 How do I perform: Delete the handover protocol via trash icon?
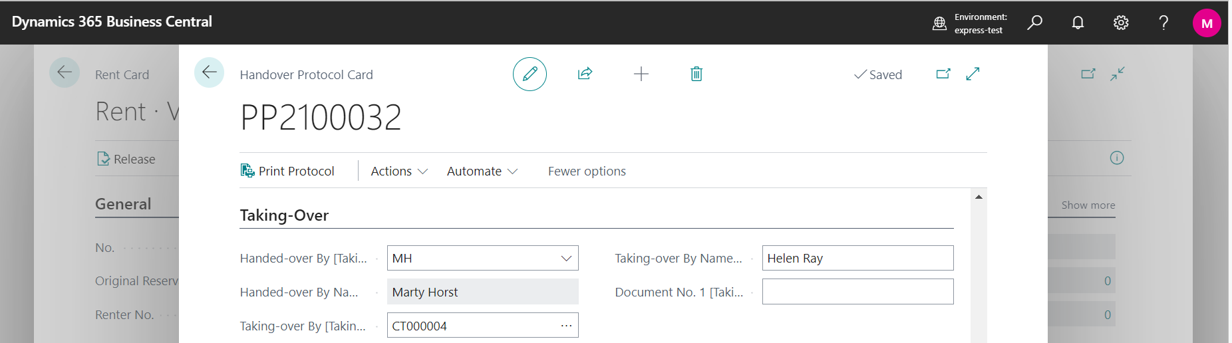696,74
